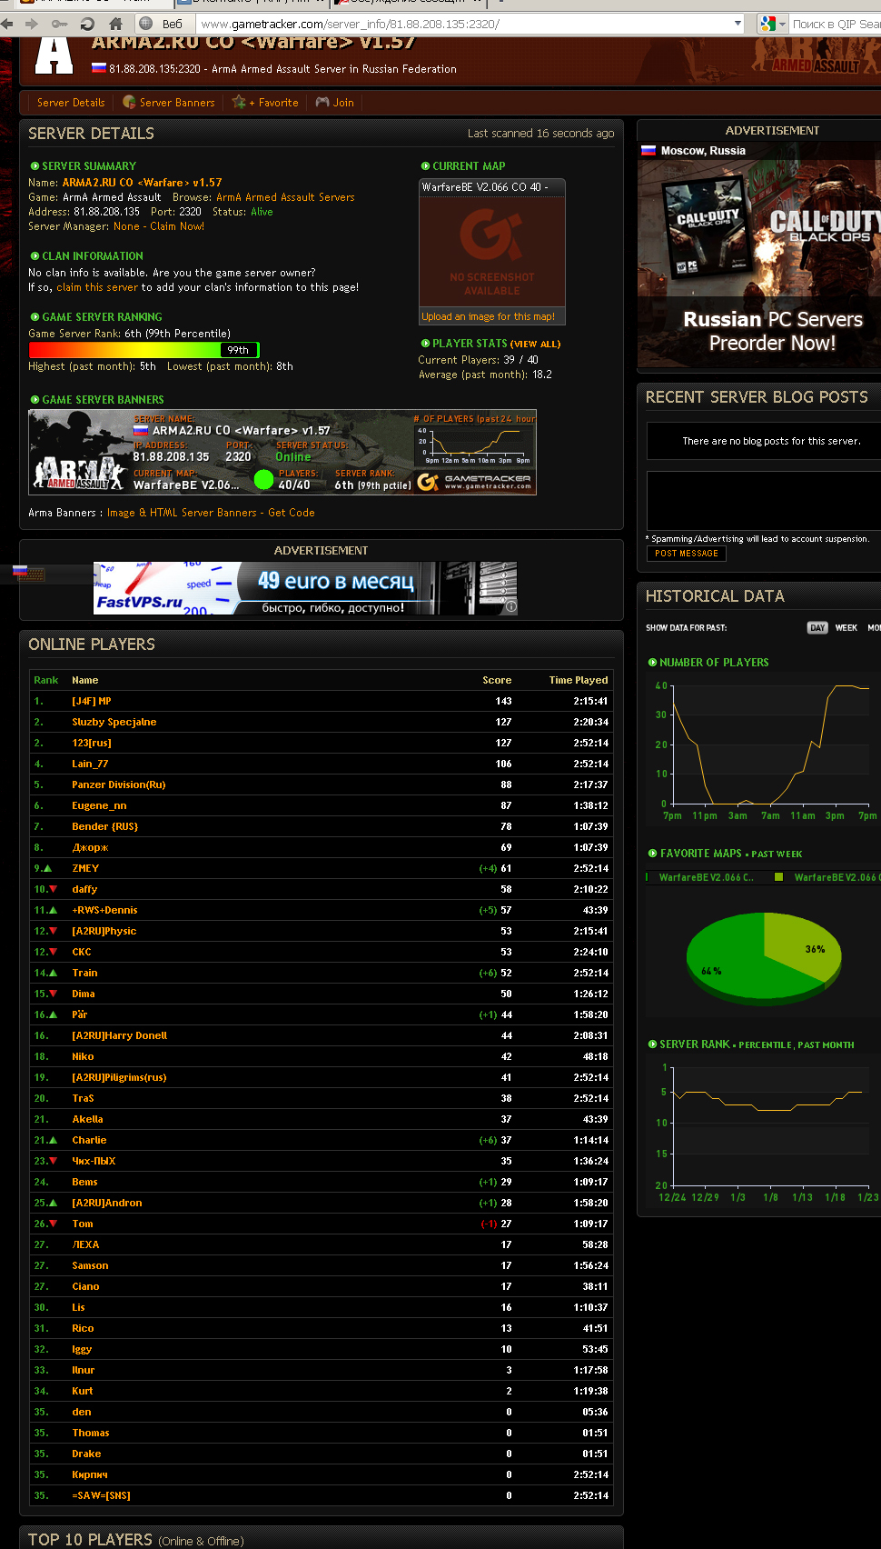
Task: Click green up arrow beside Train rank
Action: [53, 973]
